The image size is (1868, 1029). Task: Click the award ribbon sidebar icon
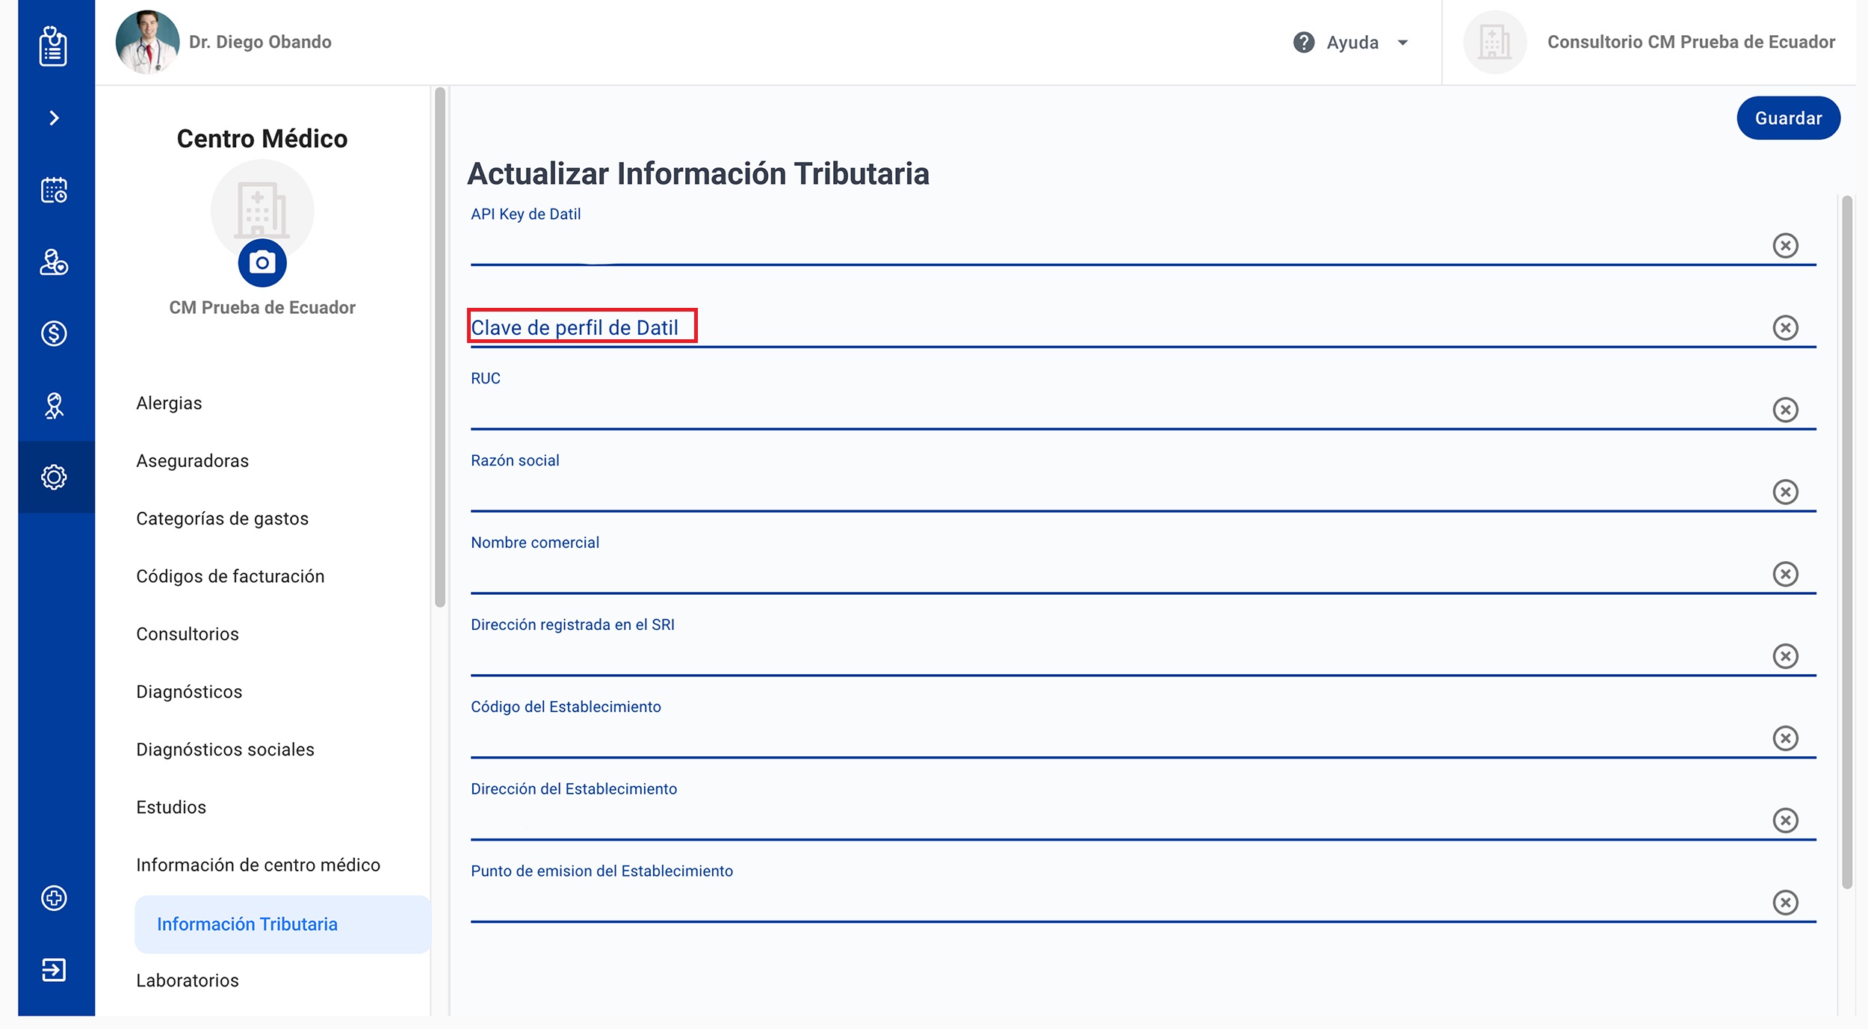[54, 406]
